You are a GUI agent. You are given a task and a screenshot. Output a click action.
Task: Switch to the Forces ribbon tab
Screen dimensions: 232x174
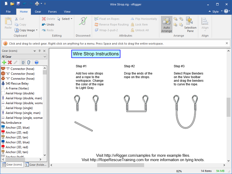point(52,12)
